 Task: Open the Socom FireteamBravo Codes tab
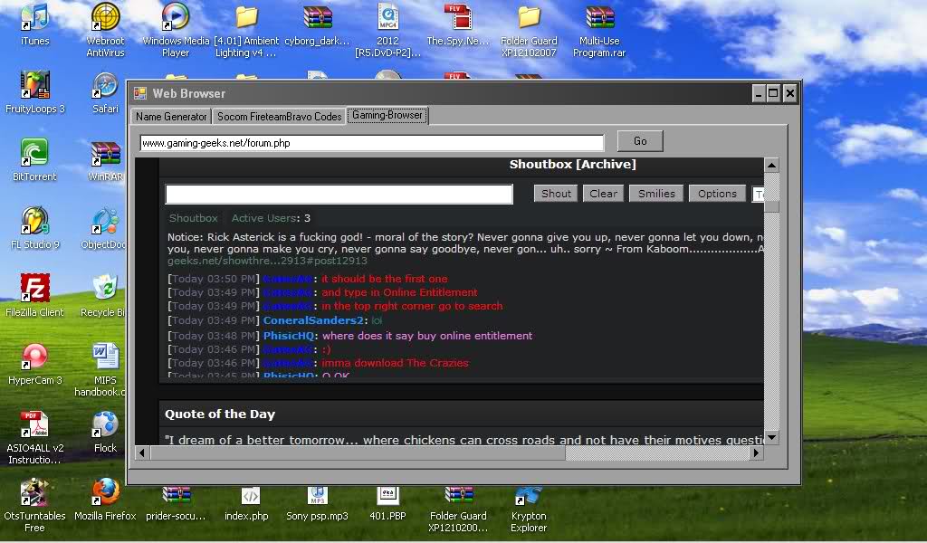click(280, 117)
